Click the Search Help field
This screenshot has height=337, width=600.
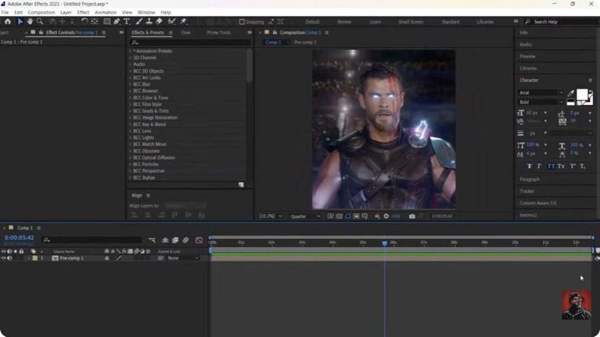(561, 22)
